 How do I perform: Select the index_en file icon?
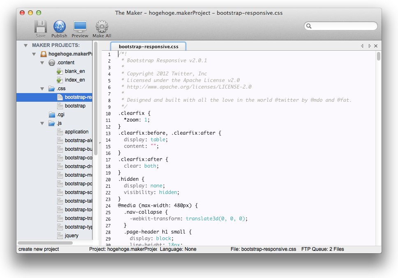click(59, 80)
